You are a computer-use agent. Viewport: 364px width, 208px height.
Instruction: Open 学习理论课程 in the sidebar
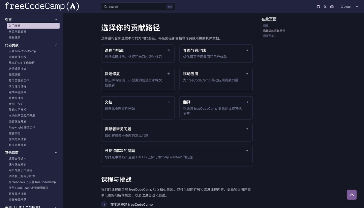coord(18,86)
